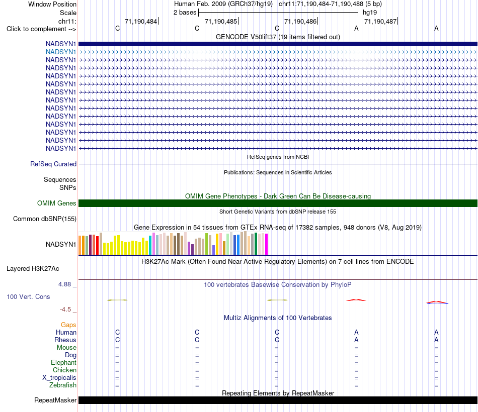Click the Gaps row label
Screen dimensions: 478x412
pyautogui.click(x=68, y=325)
